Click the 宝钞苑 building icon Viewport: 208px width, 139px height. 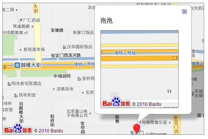(79, 79)
